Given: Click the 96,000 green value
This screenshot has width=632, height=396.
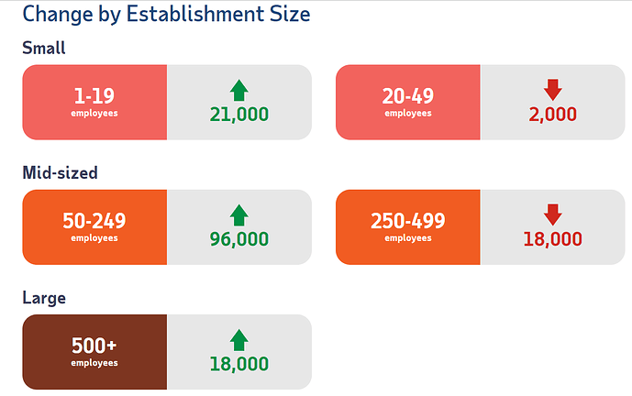Looking at the screenshot, I should (x=239, y=239).
